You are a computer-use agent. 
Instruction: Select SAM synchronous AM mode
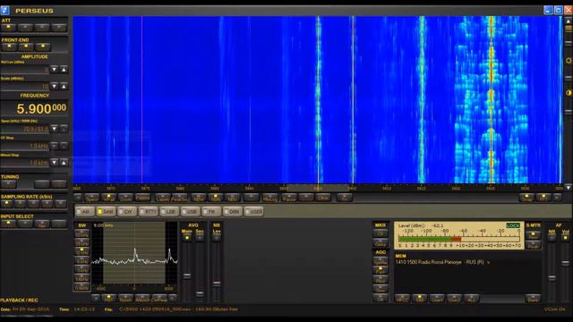[106, 211]
